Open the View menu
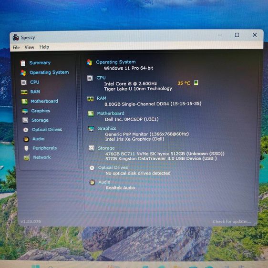 30,47
